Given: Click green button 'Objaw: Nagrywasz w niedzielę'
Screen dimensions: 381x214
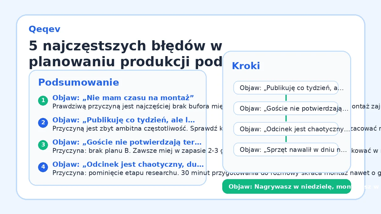Looking at the screenshot, I should [287, 186].
